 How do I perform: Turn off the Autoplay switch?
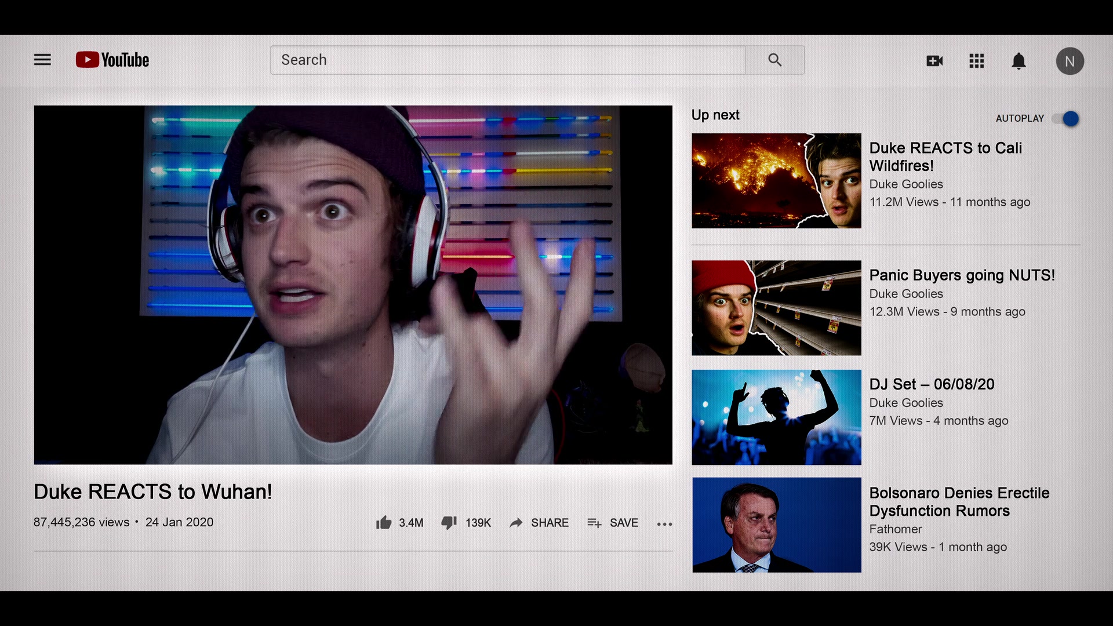[1067, 119]
